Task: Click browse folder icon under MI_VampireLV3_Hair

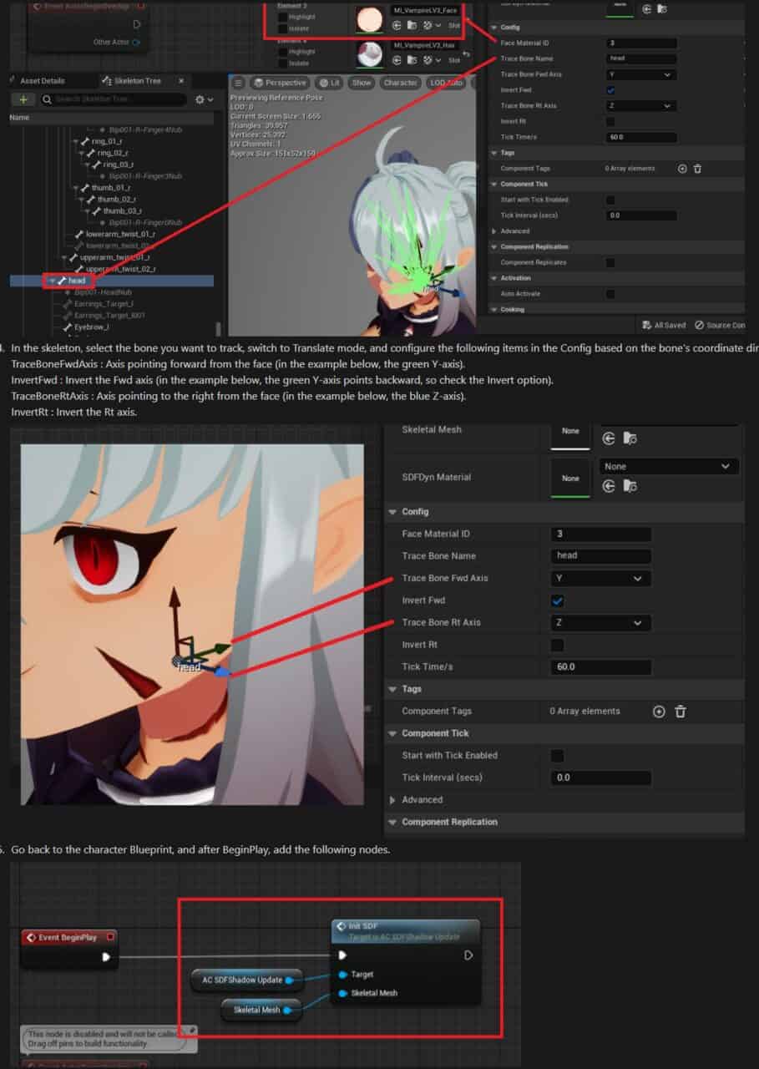Action: pos(412,60)
